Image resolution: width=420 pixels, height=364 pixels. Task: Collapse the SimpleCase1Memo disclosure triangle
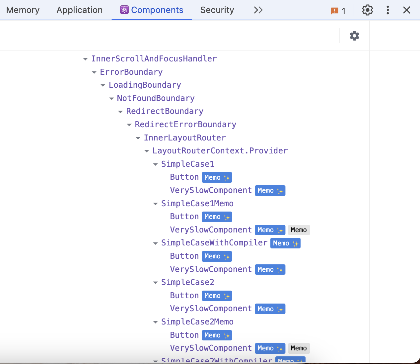(155, 204)
